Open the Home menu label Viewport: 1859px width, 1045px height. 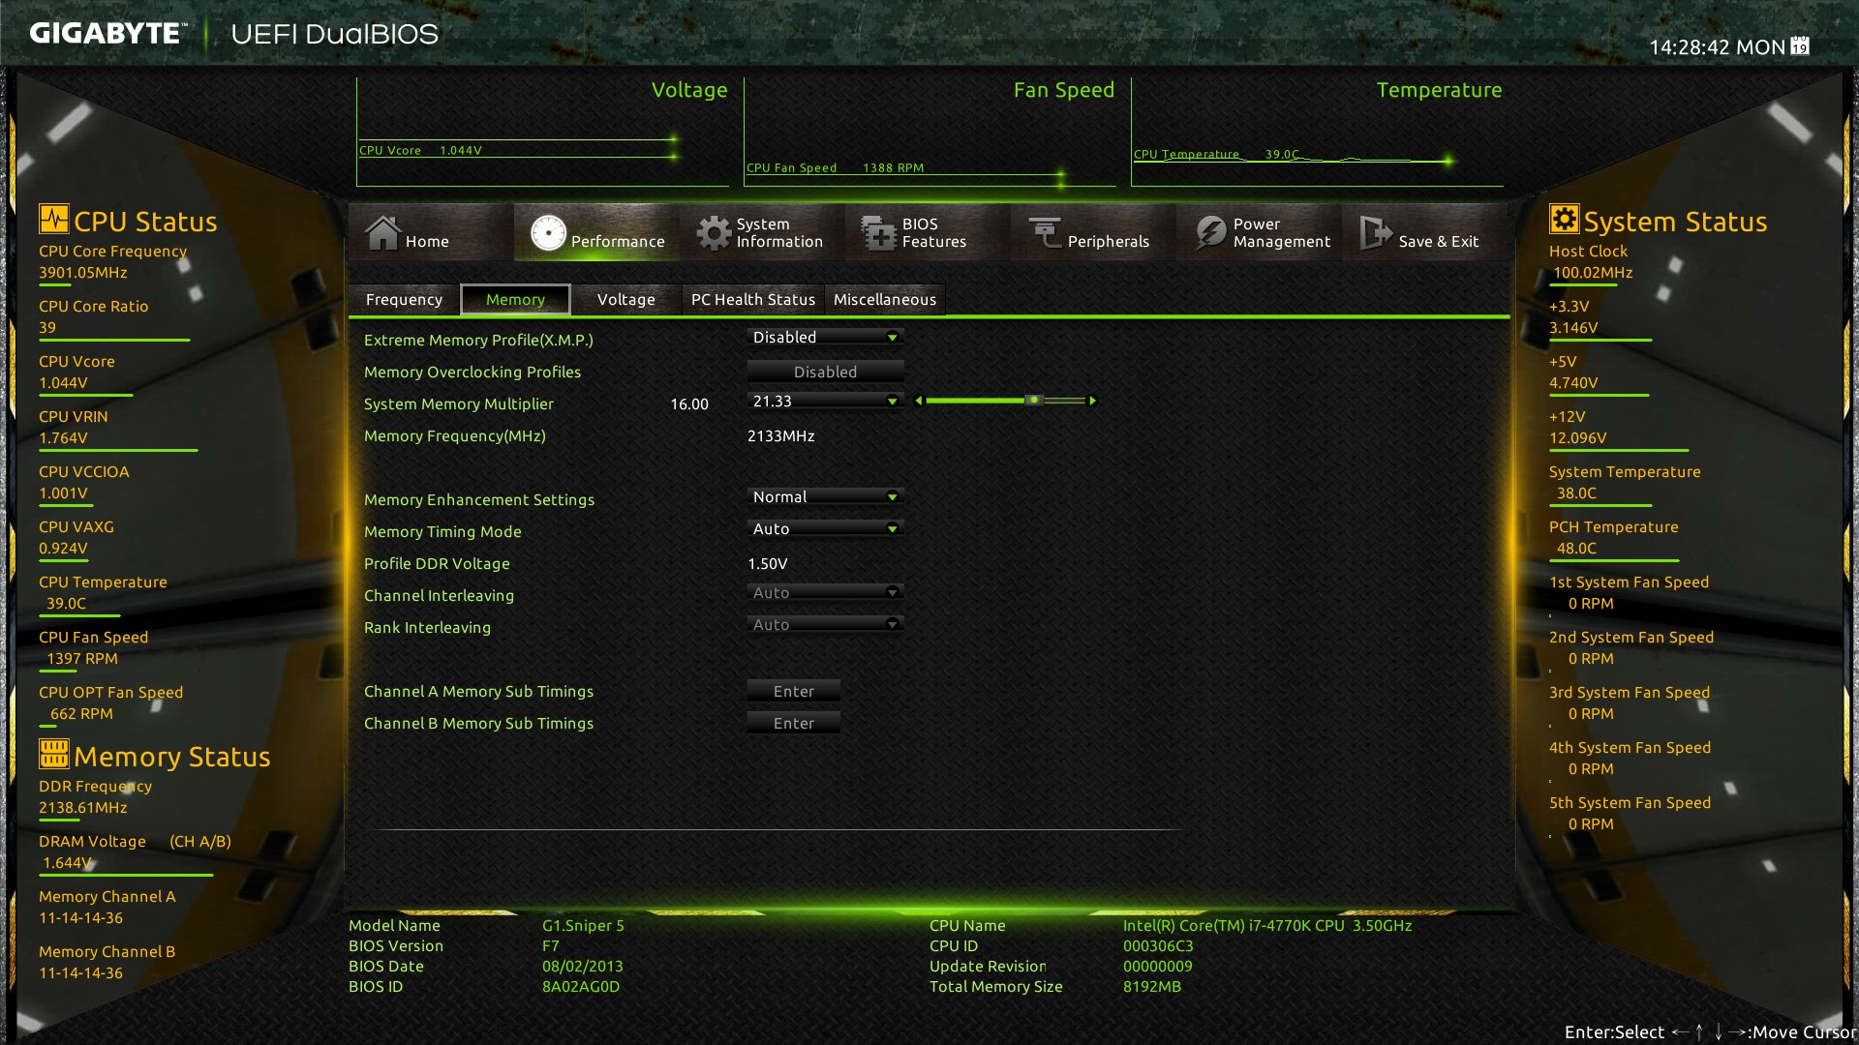[x=427, y=241]
